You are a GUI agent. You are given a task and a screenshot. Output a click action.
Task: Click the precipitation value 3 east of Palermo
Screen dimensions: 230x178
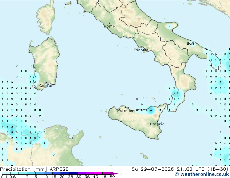tap(151, 110)
